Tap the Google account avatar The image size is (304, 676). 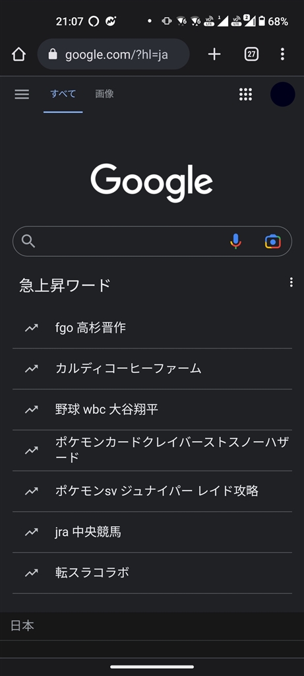pos(282,94)
